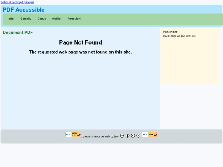The image size is (223, 167).
Task: Click the 'Document PDF' heading
Action: [18, 33]
